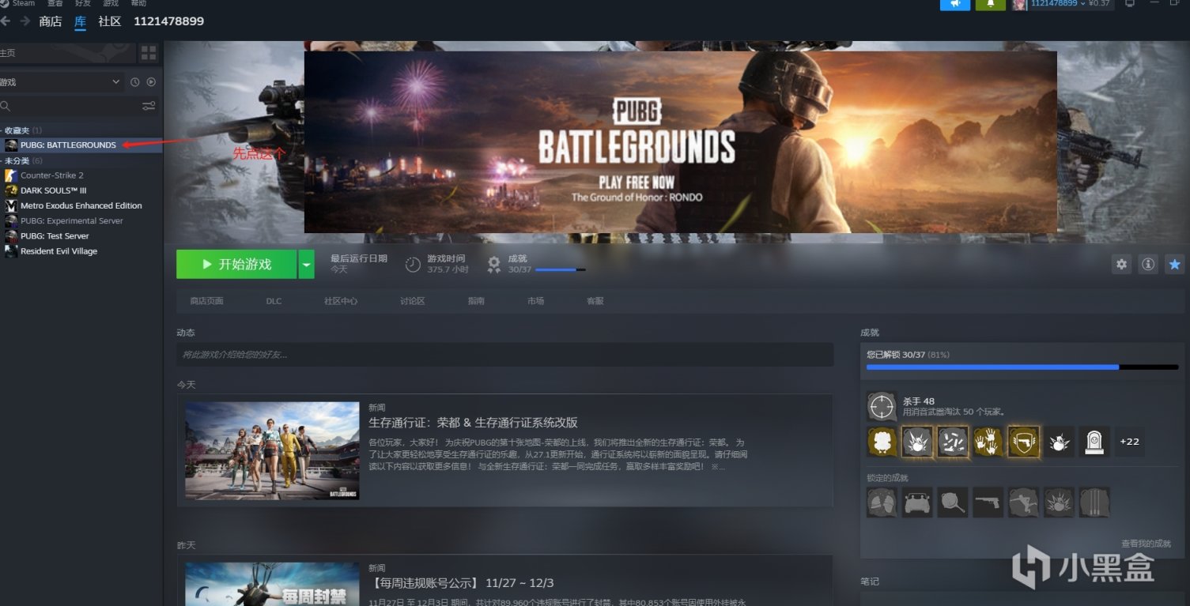
Task: Show the +22 more achievements
Action: click(1130, 442)
